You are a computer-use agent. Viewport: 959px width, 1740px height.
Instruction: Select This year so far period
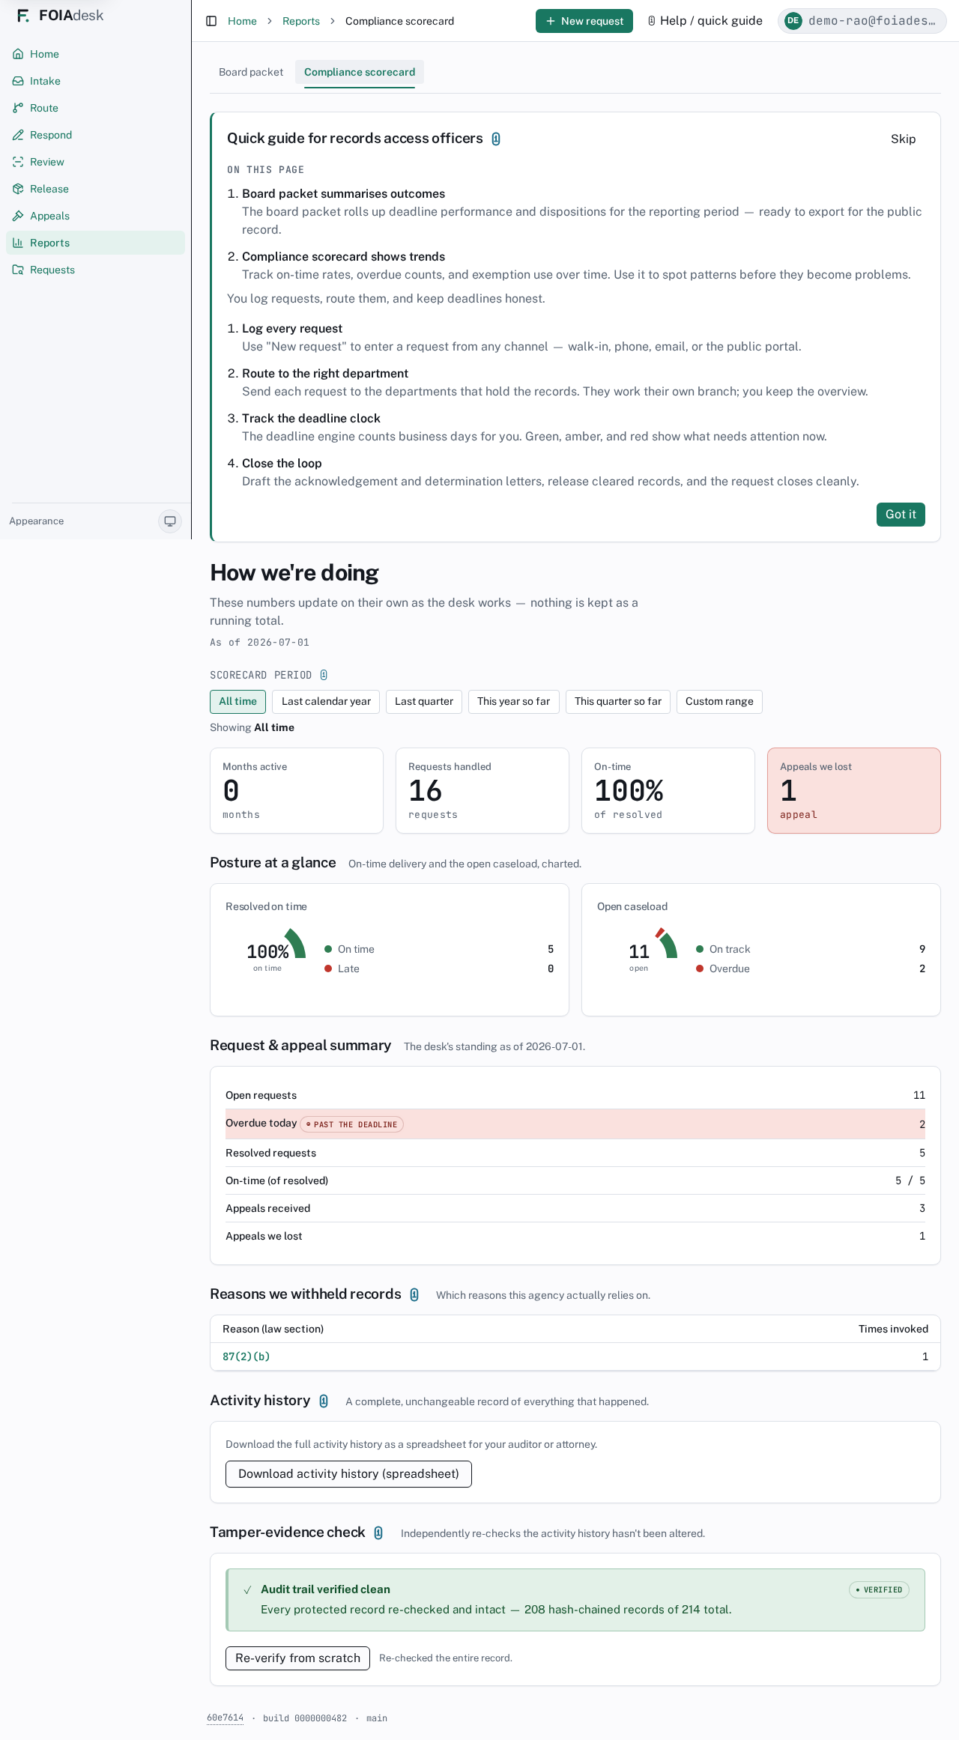(x=514, y=702)
